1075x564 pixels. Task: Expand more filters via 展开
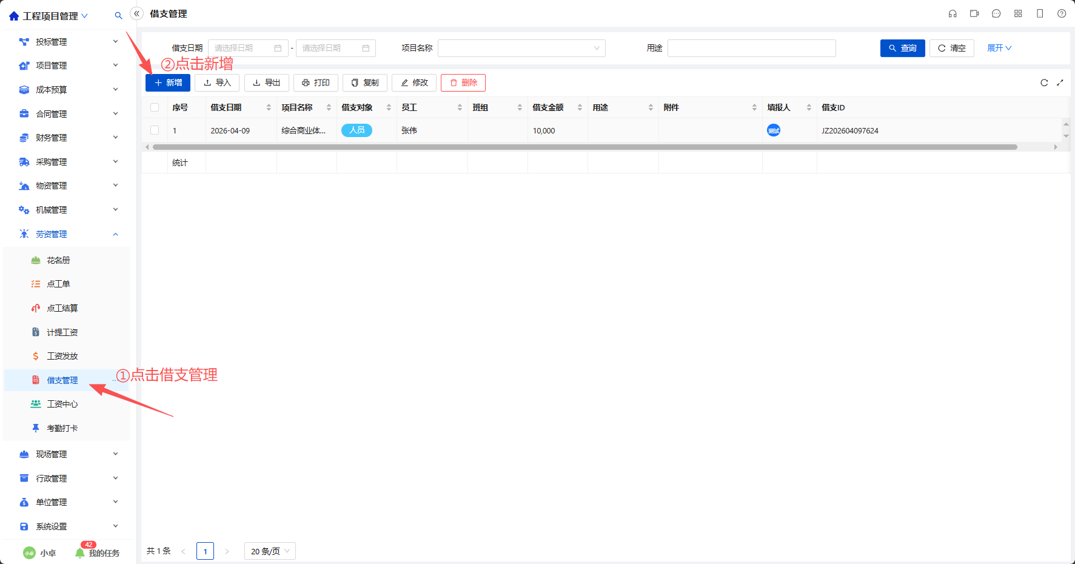(999, 48)
